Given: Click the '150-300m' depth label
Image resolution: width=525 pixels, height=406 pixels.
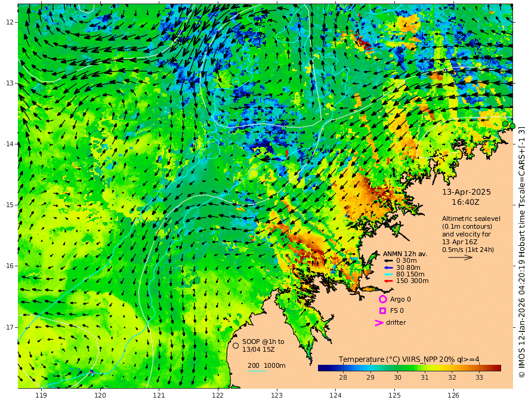Looking at the screenshot, I should tap(412, 281).
